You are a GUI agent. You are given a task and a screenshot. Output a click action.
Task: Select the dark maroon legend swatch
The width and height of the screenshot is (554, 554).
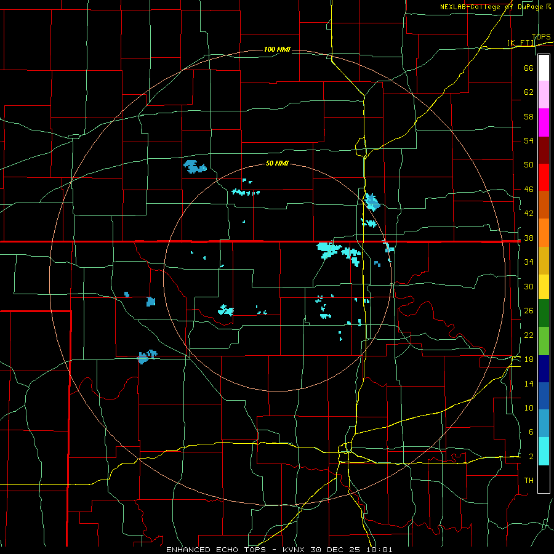pyautogui.click(x=544, y=150)
